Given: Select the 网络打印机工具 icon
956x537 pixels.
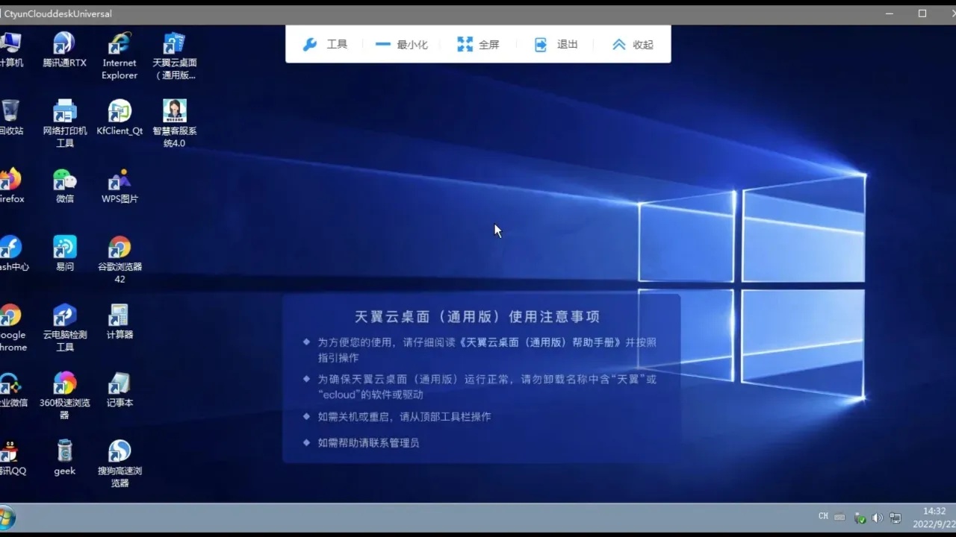Looking at the screenshot, I should 64,124.
